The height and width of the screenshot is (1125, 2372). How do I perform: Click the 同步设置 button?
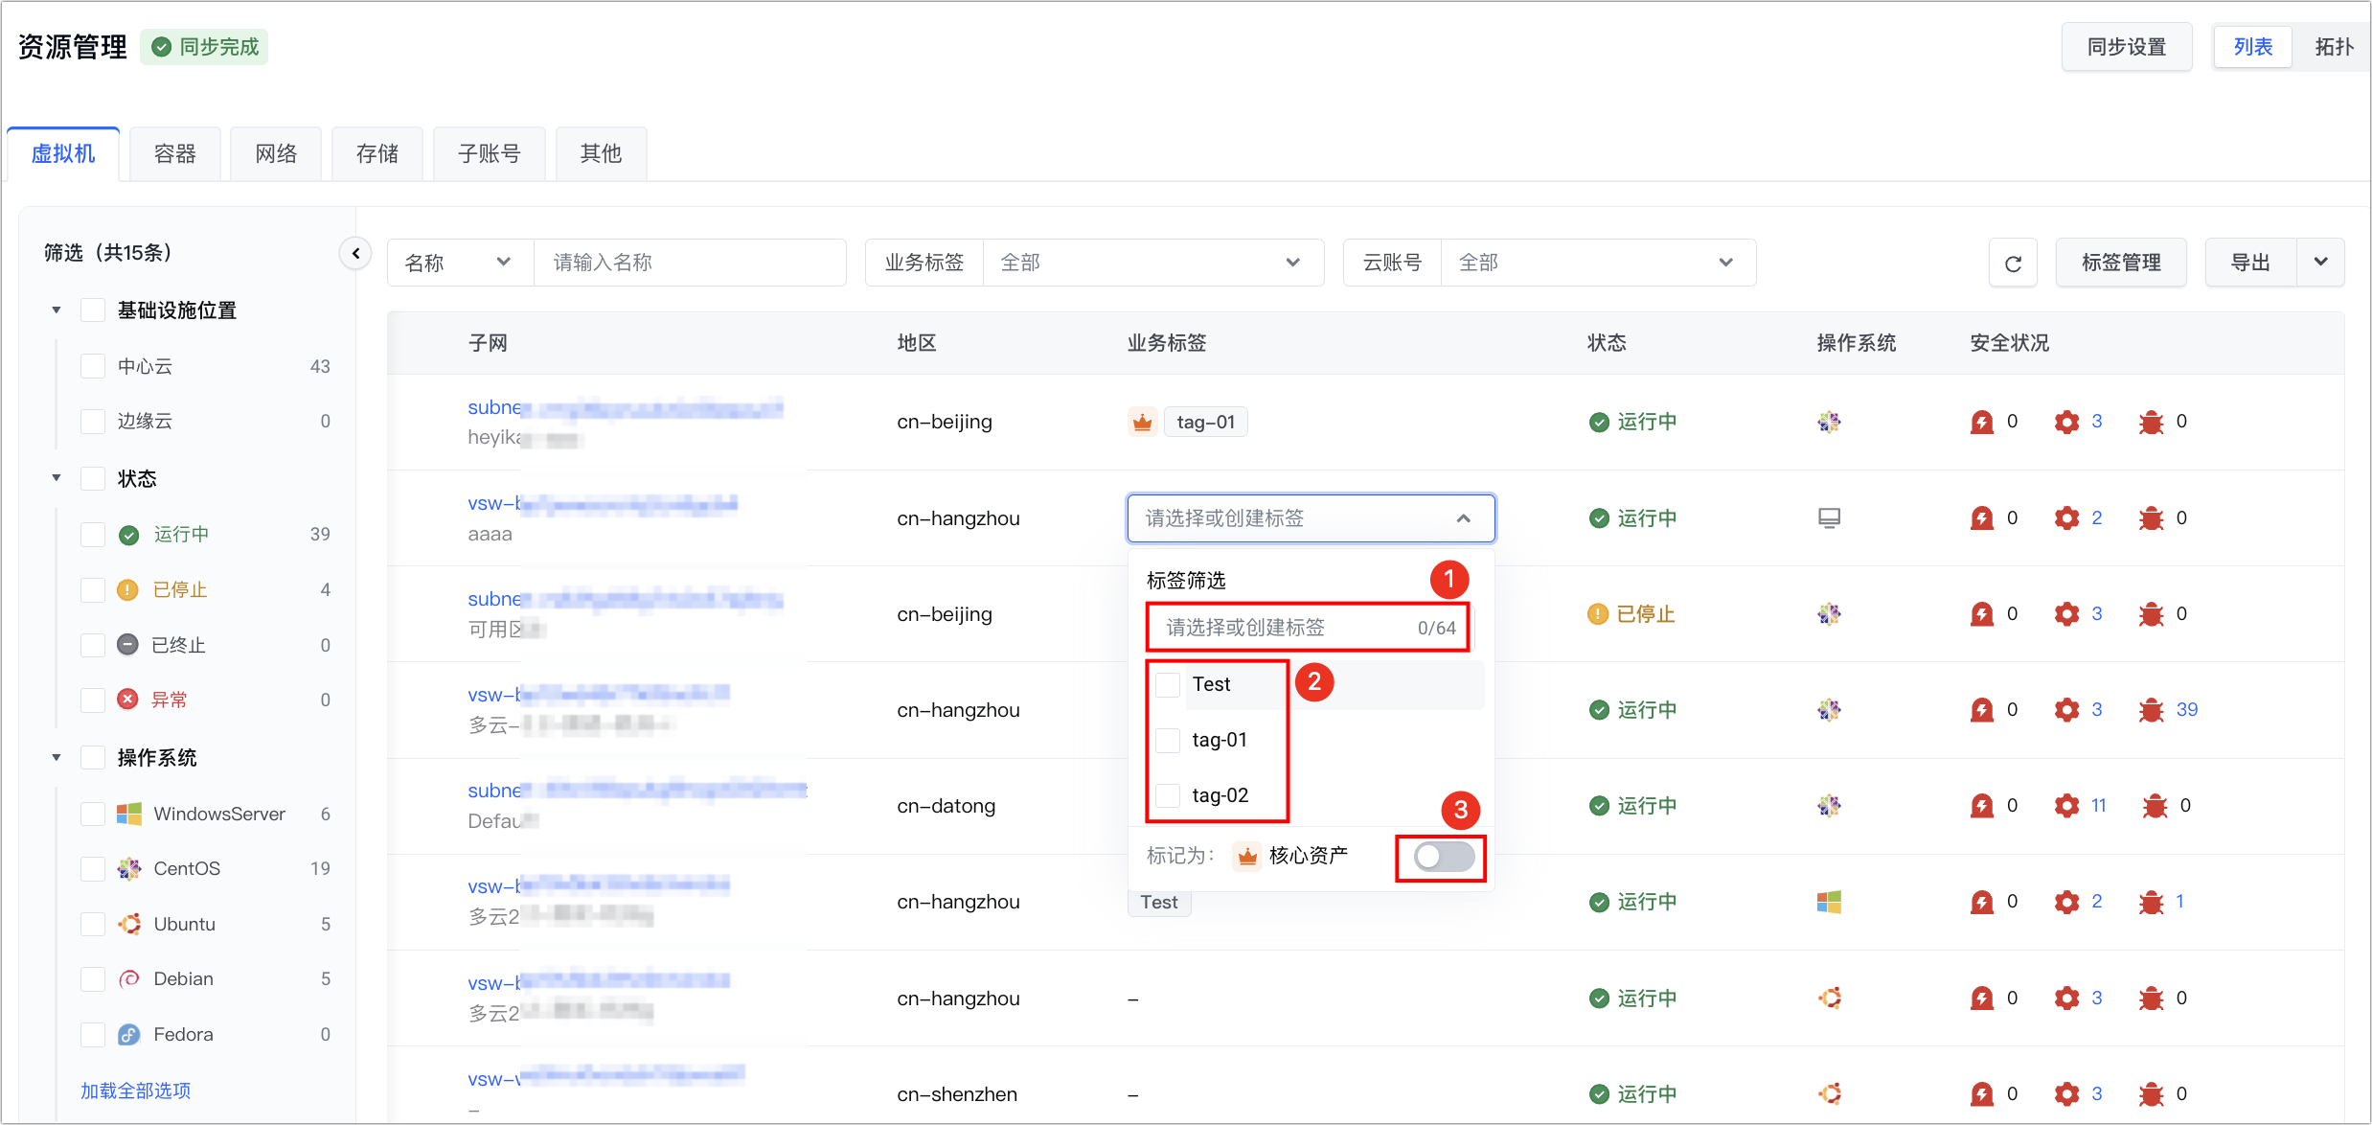point(2127,47)
